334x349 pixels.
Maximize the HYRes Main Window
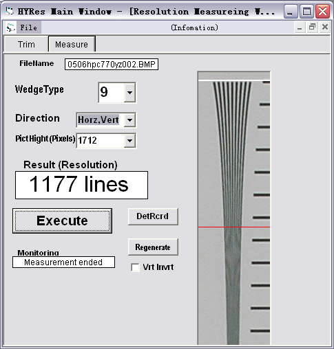(x=306, y=12)
